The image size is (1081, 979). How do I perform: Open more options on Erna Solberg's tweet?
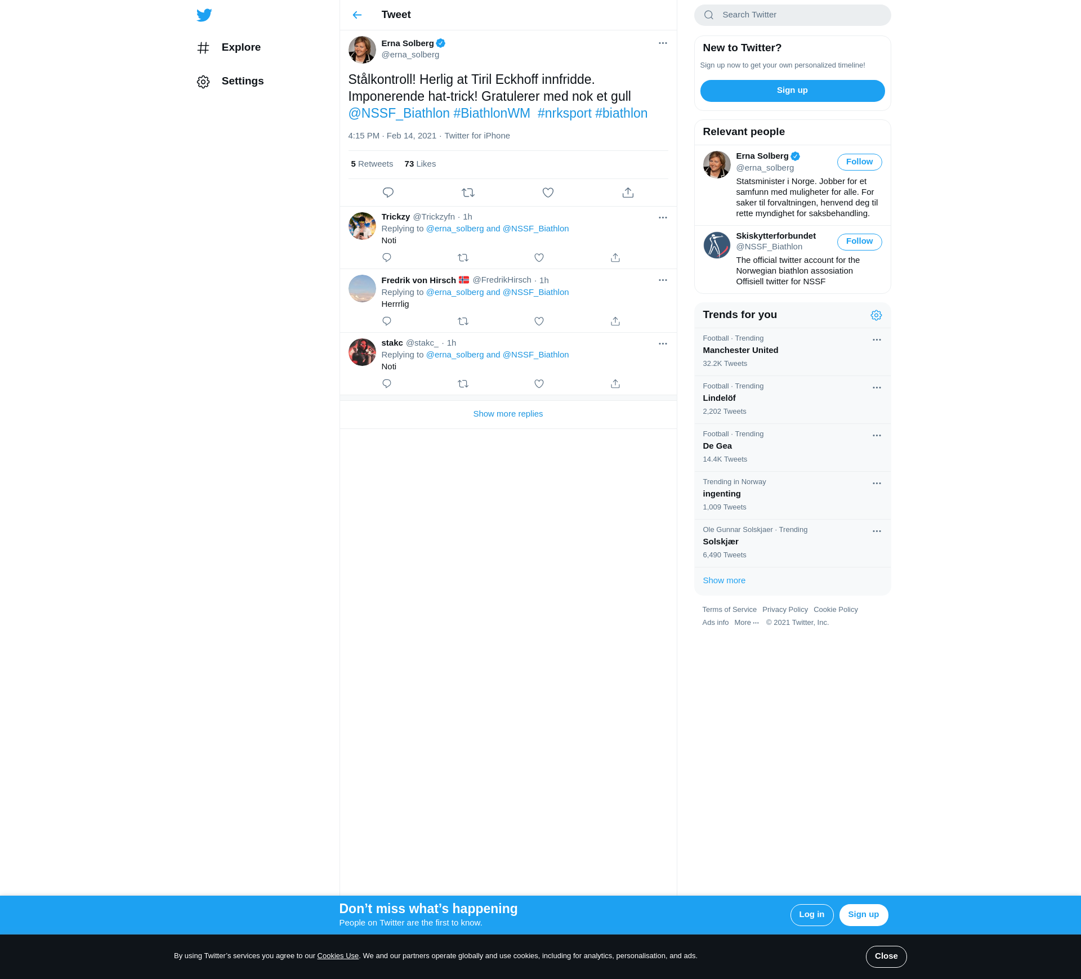click(663, 43)
